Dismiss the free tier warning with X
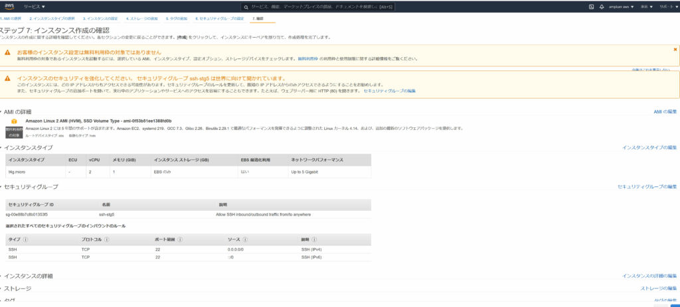The width and height of the screenshot is (680, 307). (675, 50)
